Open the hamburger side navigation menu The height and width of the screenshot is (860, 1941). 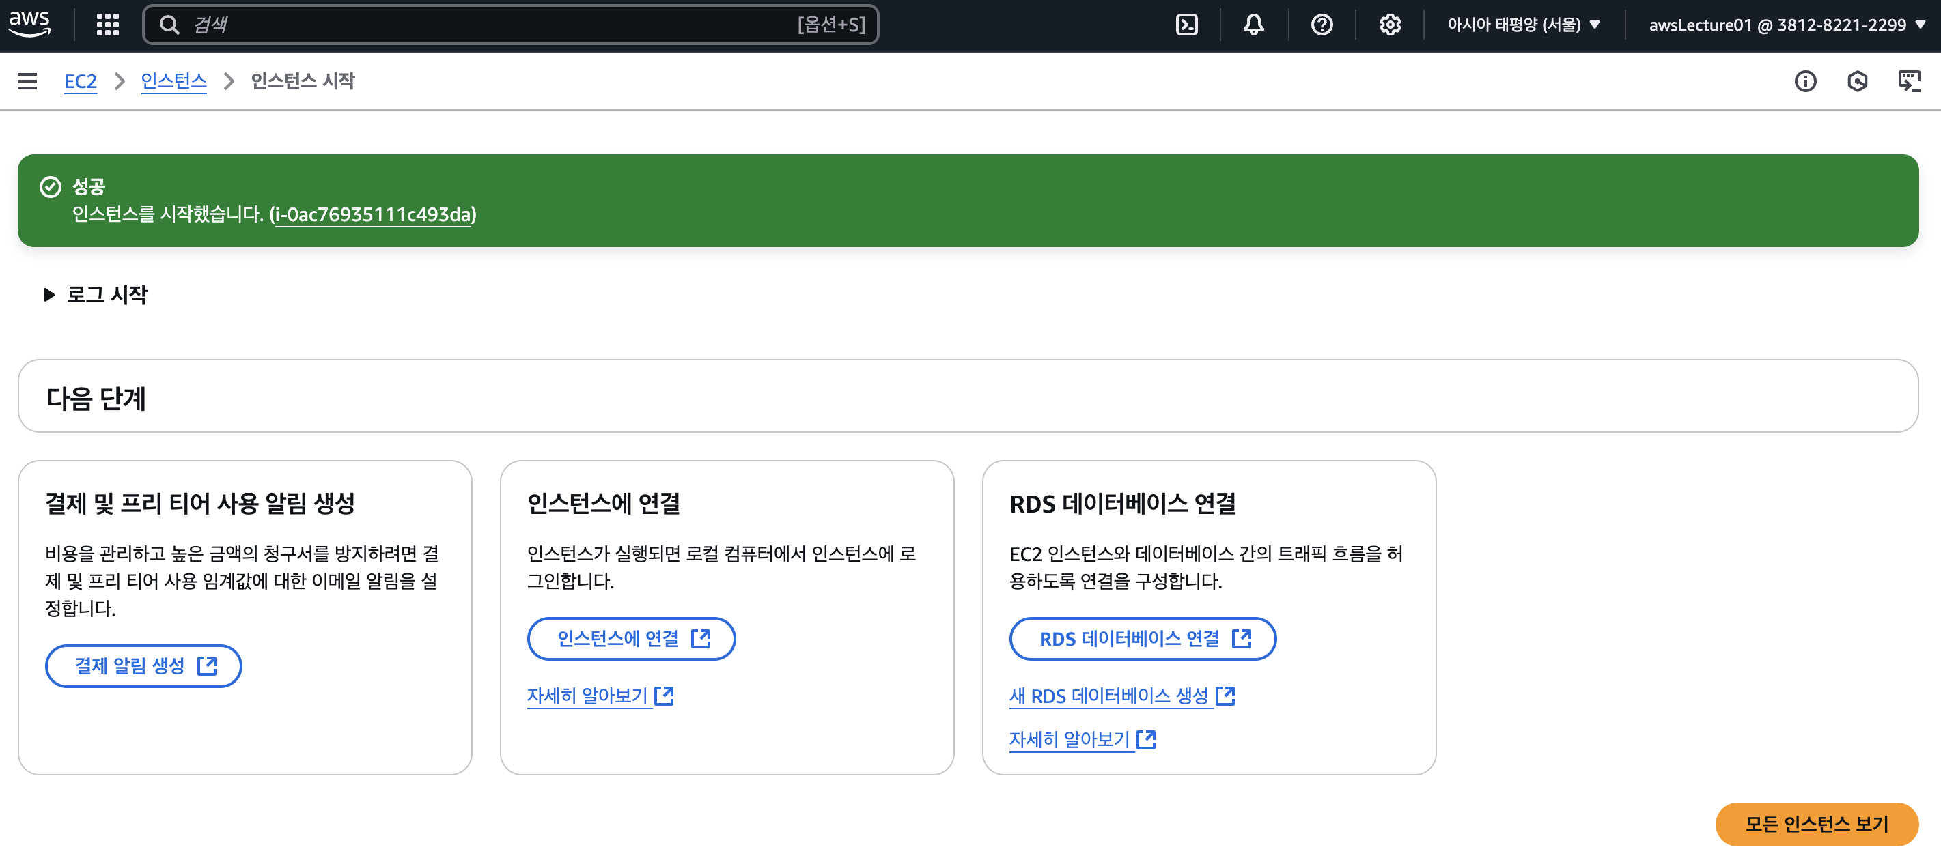[27, 81]
